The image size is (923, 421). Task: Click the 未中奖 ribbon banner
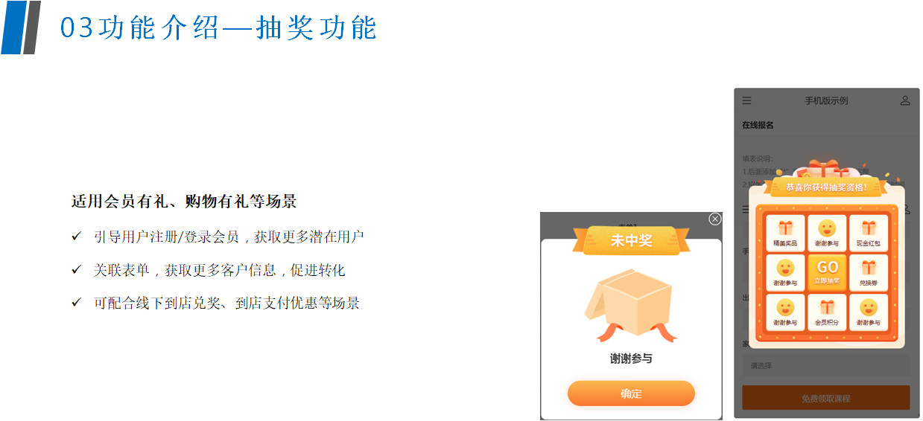click(631, 240)
